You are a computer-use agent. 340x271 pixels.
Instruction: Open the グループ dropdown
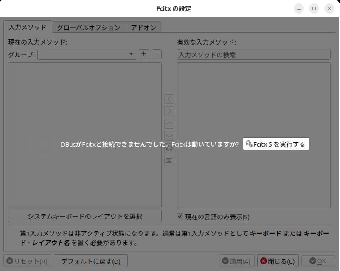click(87, 54)
